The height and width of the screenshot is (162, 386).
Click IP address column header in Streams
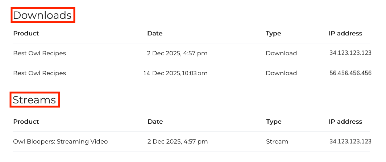345,121
